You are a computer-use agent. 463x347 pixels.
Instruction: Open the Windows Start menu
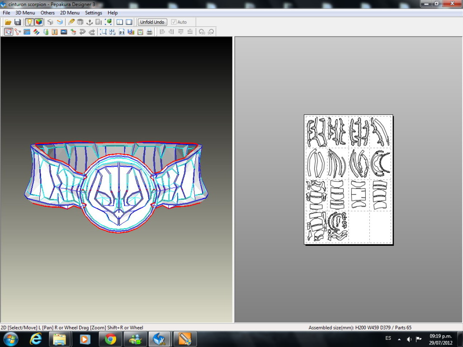coord(10,339)
